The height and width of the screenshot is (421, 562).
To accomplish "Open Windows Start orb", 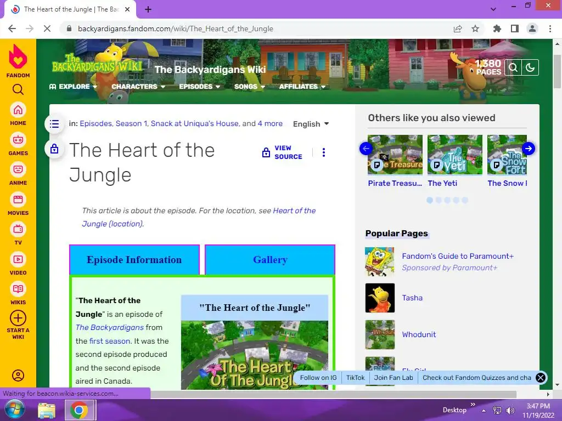I will click(x=14, y=410).
